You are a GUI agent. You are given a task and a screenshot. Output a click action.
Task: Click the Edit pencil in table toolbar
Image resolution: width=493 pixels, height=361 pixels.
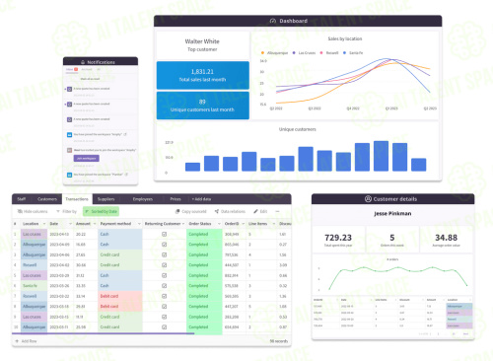pos(260,211)
